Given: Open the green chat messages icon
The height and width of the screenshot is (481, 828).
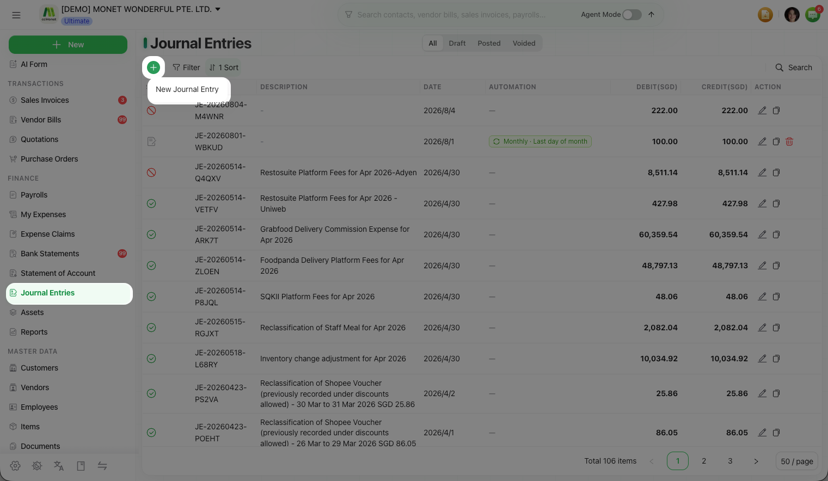Looking at the screenshot, I should (813, 15).
